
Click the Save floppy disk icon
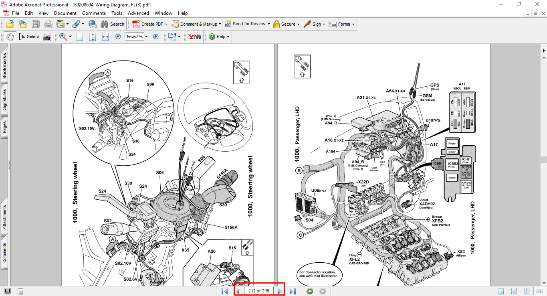tap(36, 24)
